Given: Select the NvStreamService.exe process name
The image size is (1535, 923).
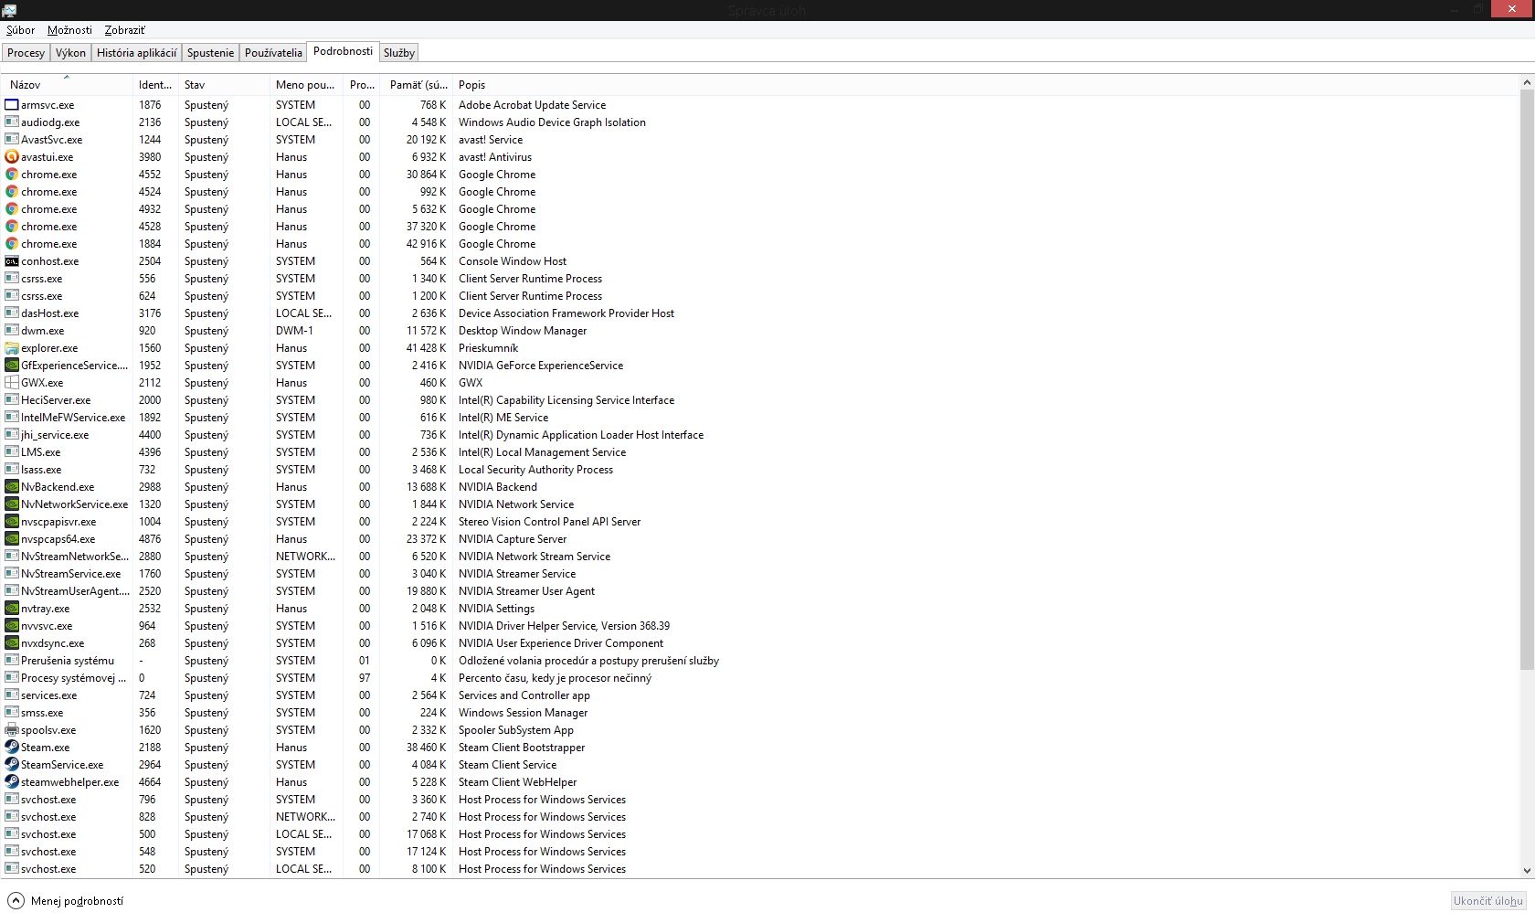Looking at the screenshot, I should point(71,574).
